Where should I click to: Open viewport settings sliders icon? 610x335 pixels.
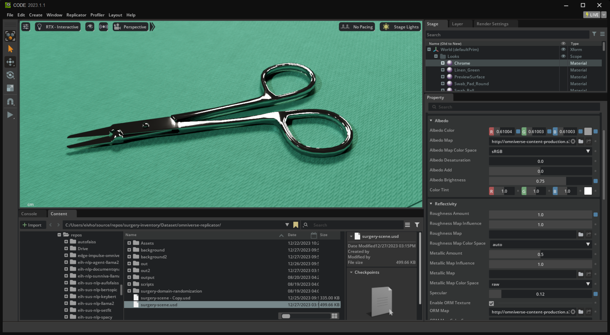click(x=26, y=27)
